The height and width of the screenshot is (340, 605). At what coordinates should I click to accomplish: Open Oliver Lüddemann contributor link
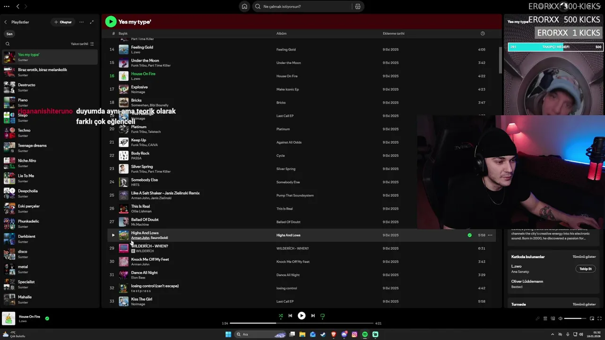[527, 281]
